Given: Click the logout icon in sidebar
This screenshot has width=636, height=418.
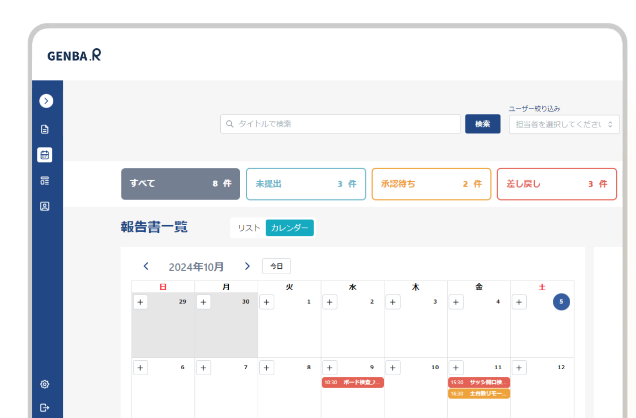Looking at the screenshot, I should 45,408.
